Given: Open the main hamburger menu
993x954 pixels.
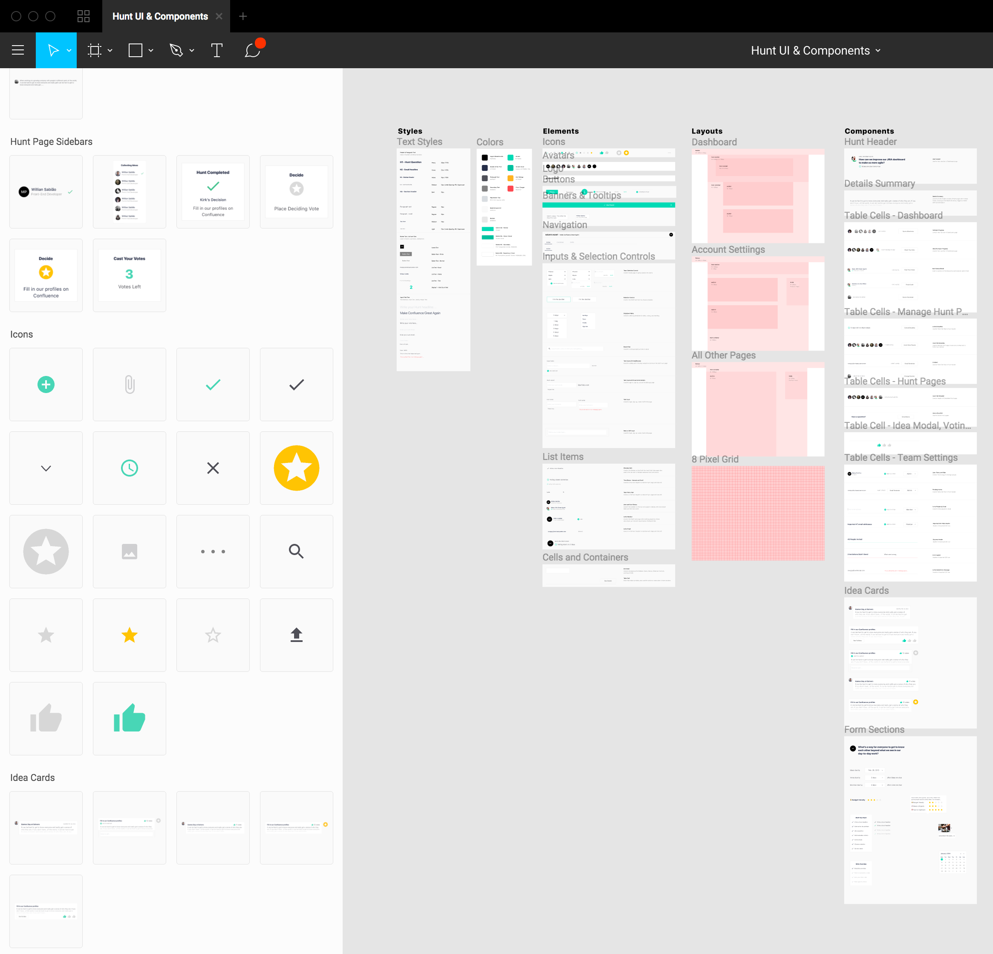Looking at the screenshot, I should click(x=18, y=50).
